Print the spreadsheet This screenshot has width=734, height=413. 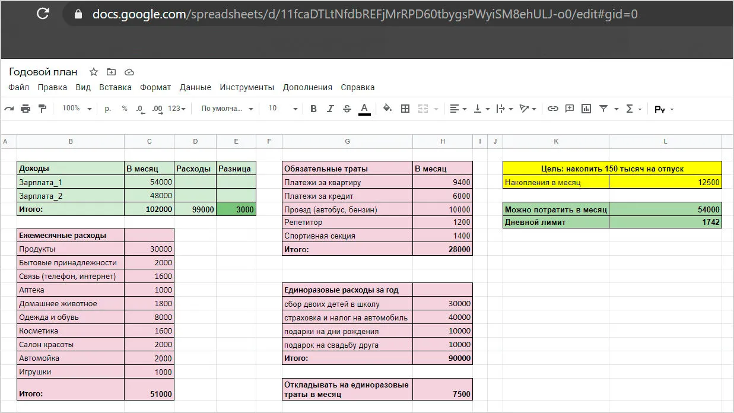pyautogui.click(x=26, y=109)
